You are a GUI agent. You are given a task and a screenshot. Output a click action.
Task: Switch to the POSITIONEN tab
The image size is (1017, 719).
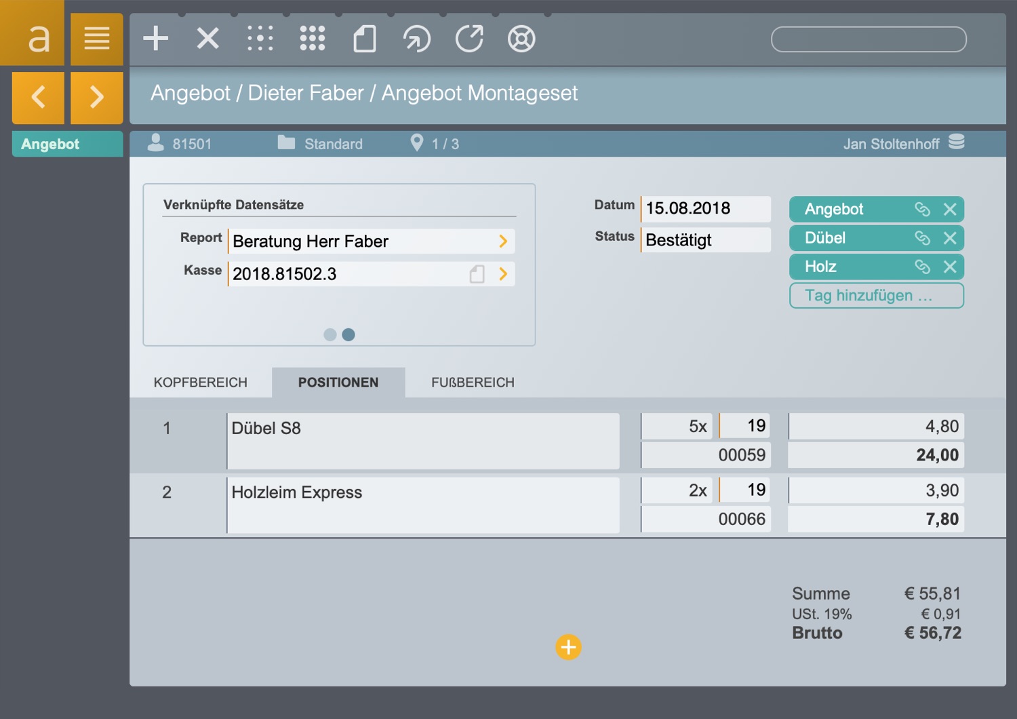(338, 383)
